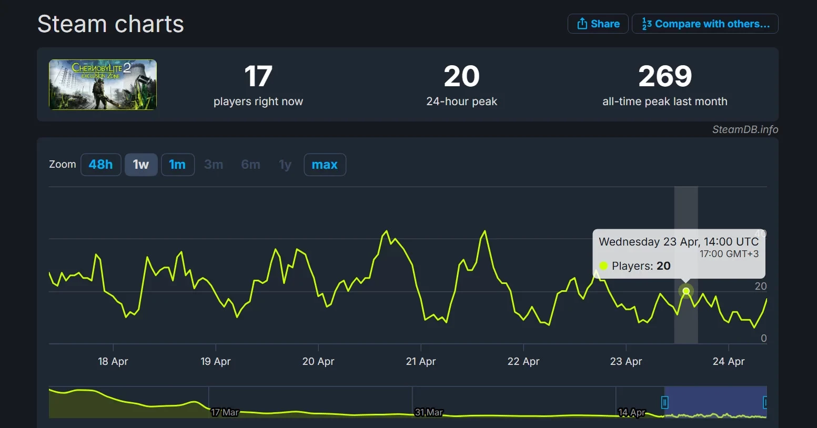This screenshot has height=428, width=817.
Task: Click the highlighted data point on the chart
Action: point(686,291)
